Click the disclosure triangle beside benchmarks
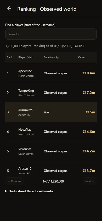Screen dimensions: 102x221 click(x=6, y=191)
